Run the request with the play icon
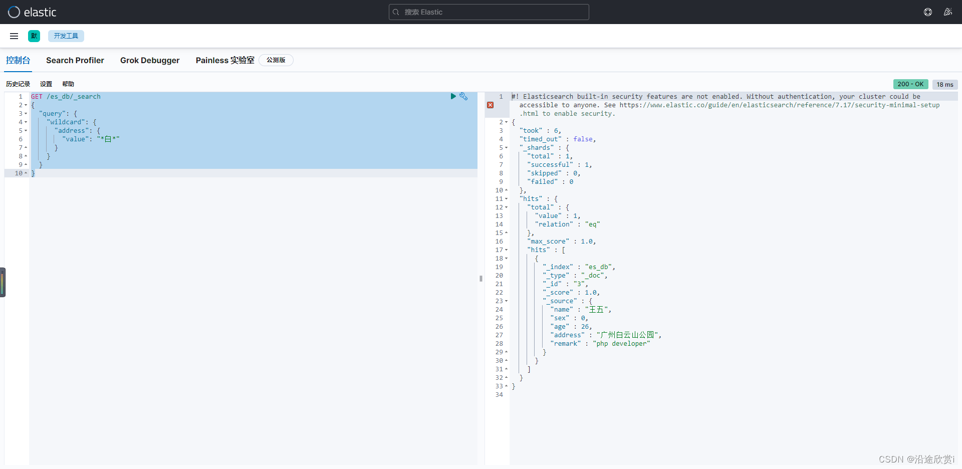 click(x=453, y=96)
